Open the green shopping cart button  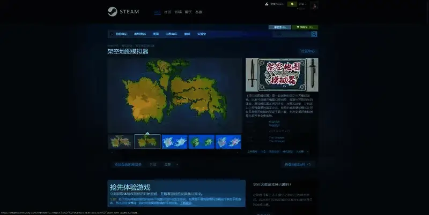click(x=305, y=27)
